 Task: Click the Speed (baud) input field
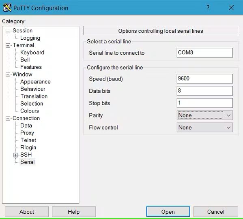point(204,79)
